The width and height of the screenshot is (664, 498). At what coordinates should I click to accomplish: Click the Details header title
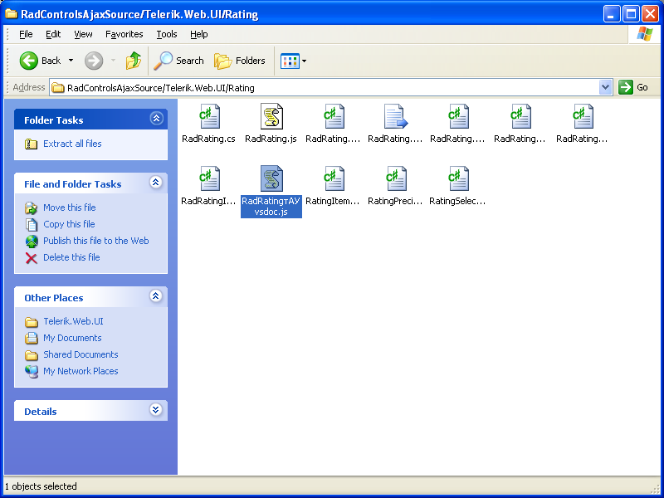pos(40,412)
